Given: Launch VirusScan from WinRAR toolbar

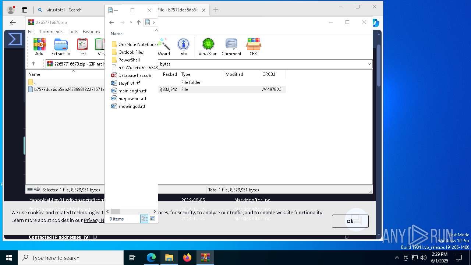Looking at the screenshot, I should pyautogui.click(x=208, y=47).
